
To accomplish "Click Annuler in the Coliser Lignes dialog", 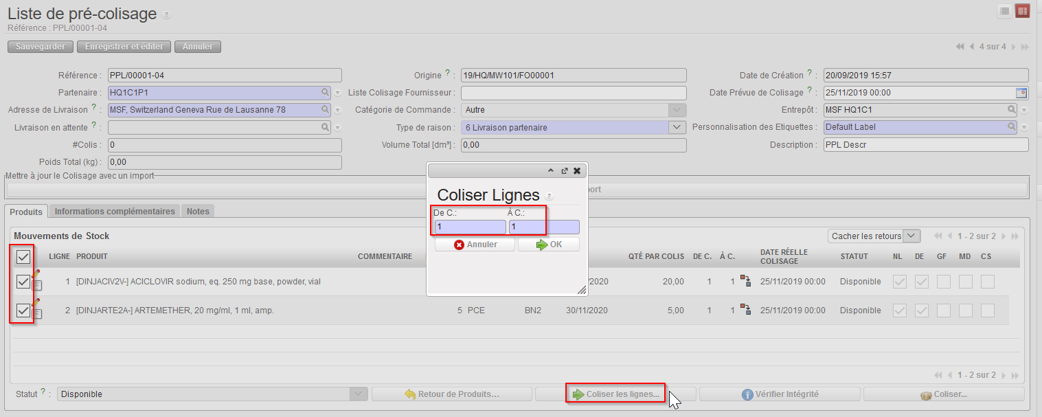I will [x=475, y=245].
